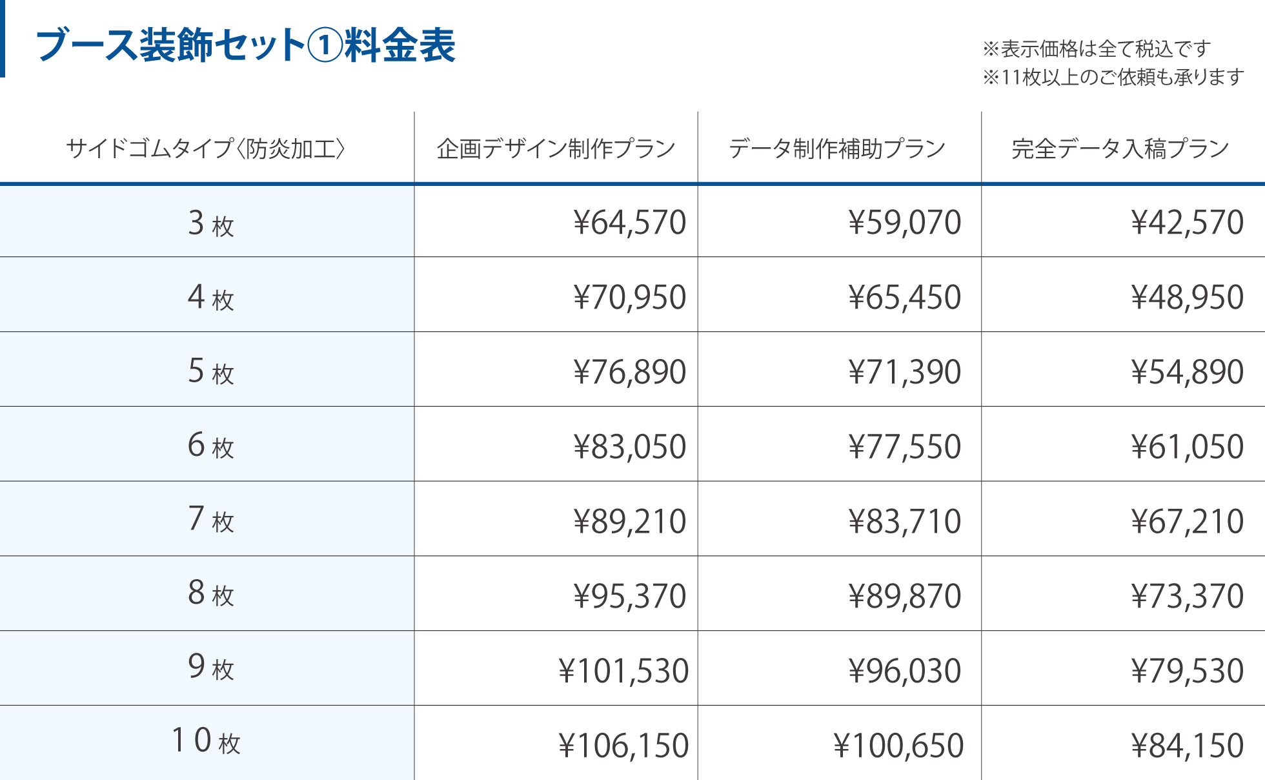Click the サイドゴムタイプ〈防炎加工〉 header cell

click(x=207, y=149)
